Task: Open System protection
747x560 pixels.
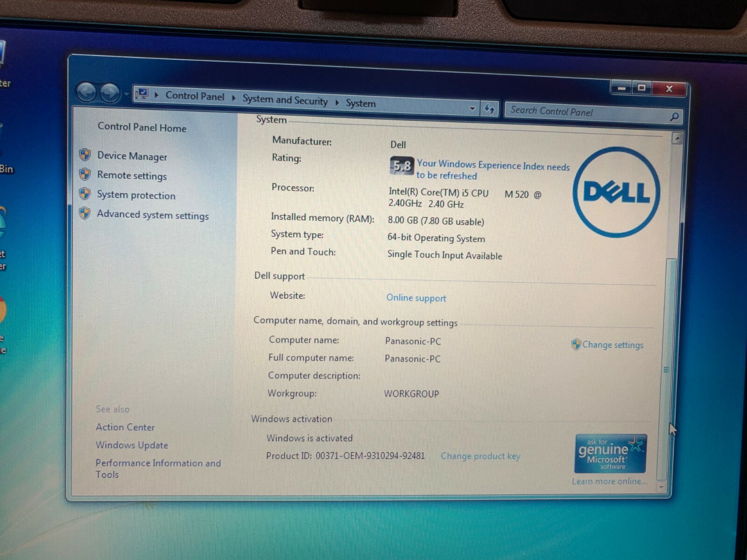Action: point(136,195)
